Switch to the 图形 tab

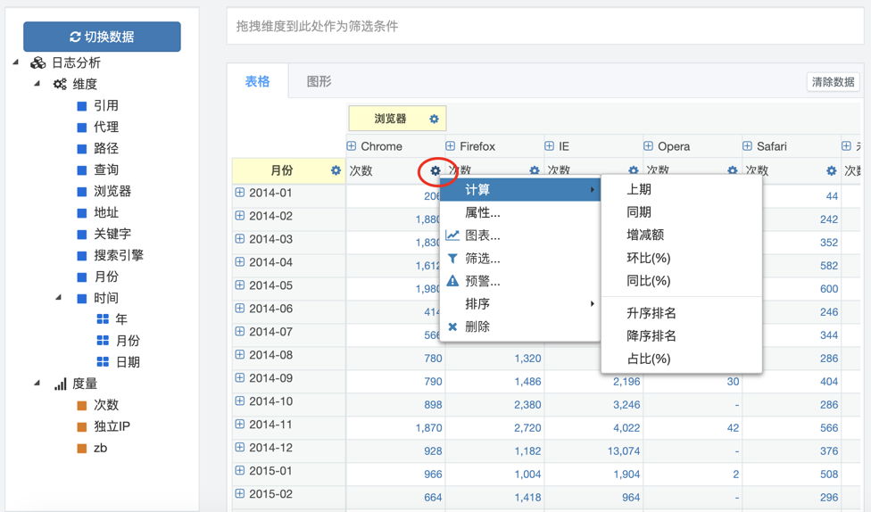click(319, 81)
